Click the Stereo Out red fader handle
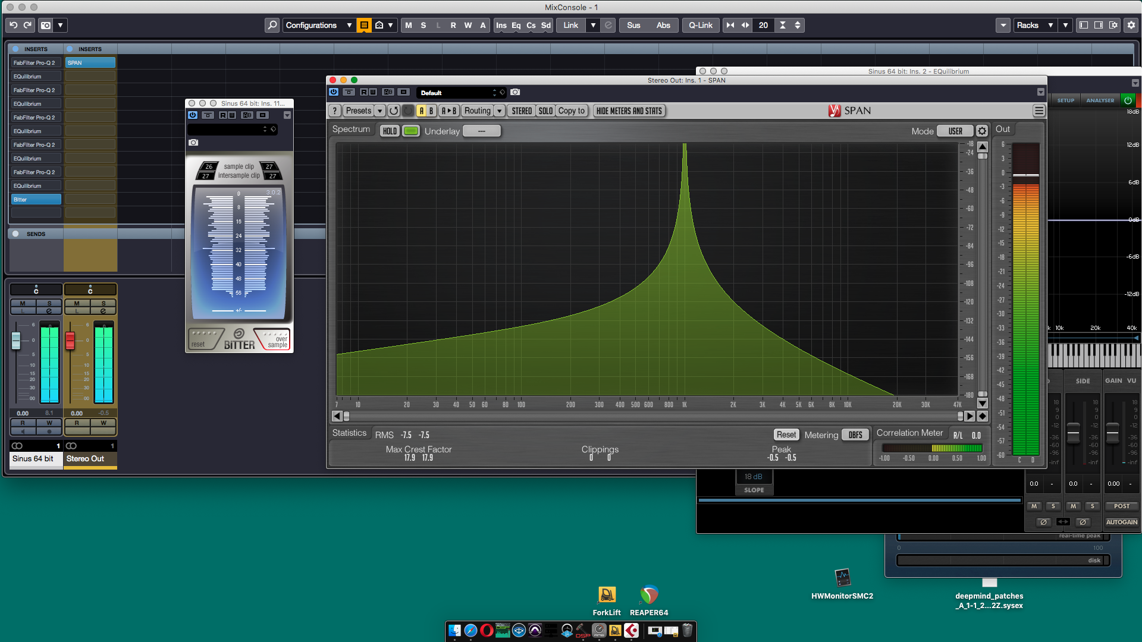This screenshot has height=642, width=1142. click(x=70, y=340)
